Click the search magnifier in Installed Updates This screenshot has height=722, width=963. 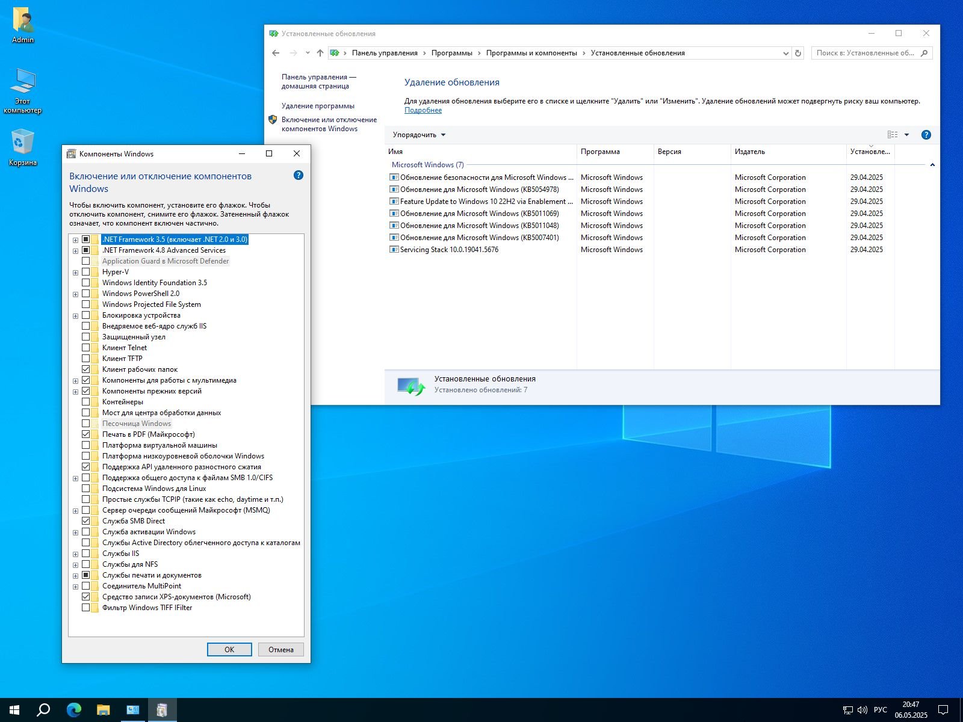(924, 53)
